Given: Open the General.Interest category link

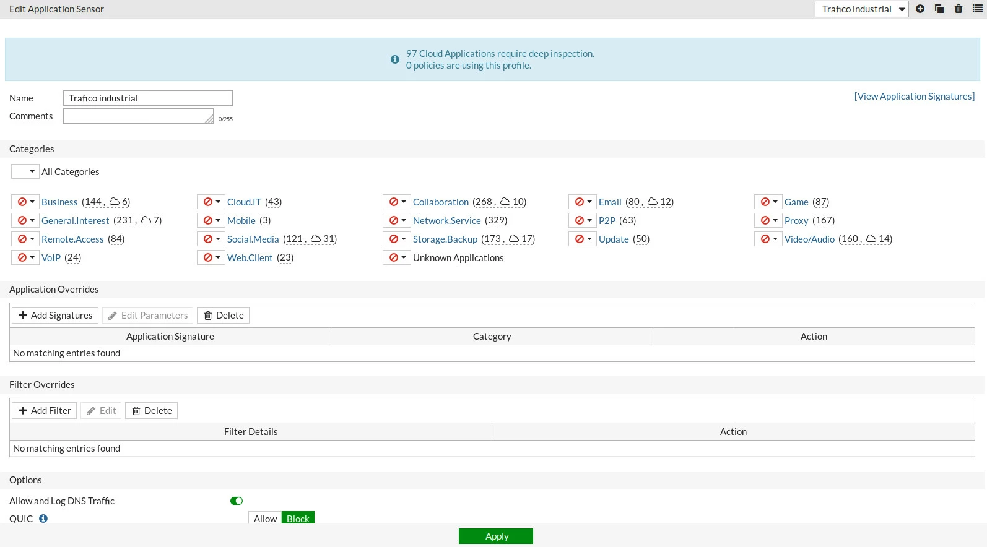Looking at the screenshot, I should coord(75,221).
